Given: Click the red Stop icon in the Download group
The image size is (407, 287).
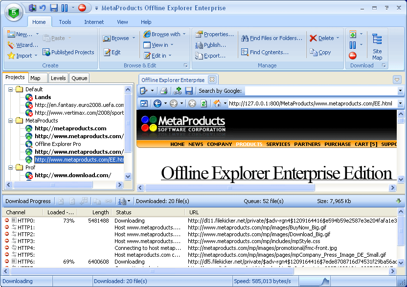Looking at the screenshot, I should click(353, 56).
